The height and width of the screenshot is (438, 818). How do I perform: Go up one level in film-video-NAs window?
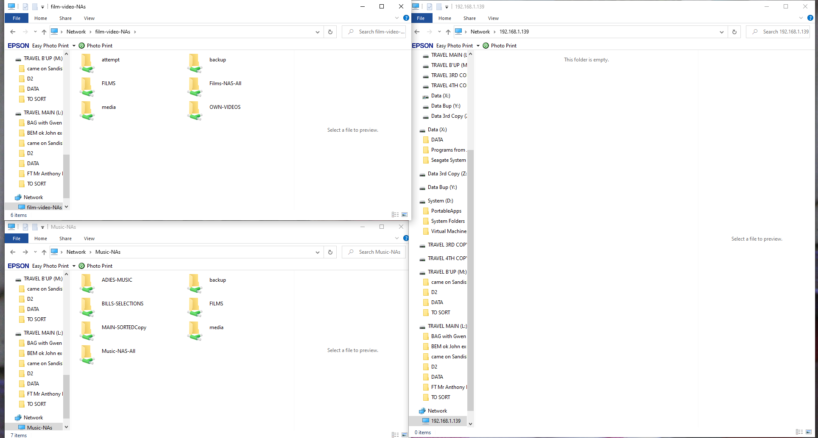pos(44,32)
